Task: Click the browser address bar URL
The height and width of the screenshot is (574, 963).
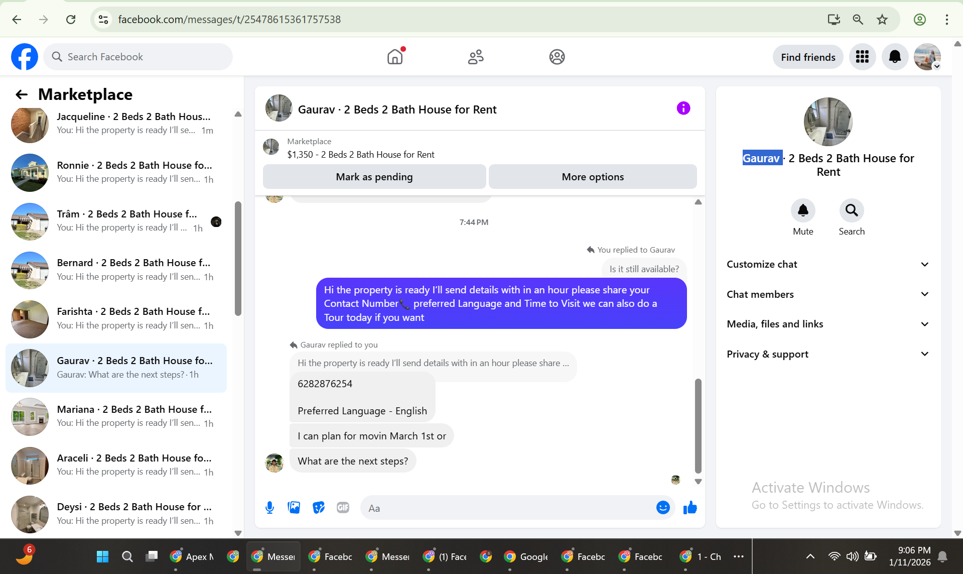Action: [229, 20]
